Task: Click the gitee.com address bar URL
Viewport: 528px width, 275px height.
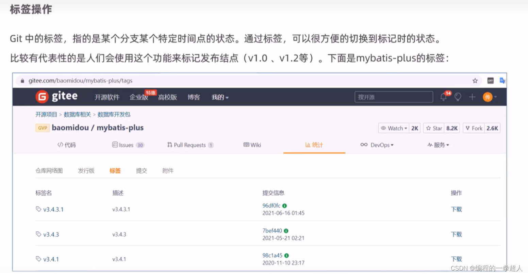Action: [81, 81]
